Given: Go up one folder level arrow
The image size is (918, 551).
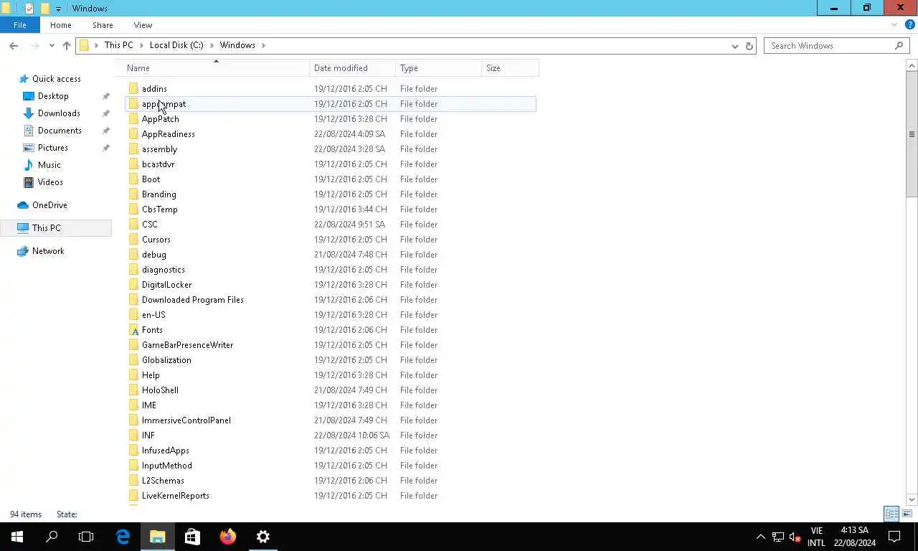Looking at the screenshot, I should [x=67, y=45].
